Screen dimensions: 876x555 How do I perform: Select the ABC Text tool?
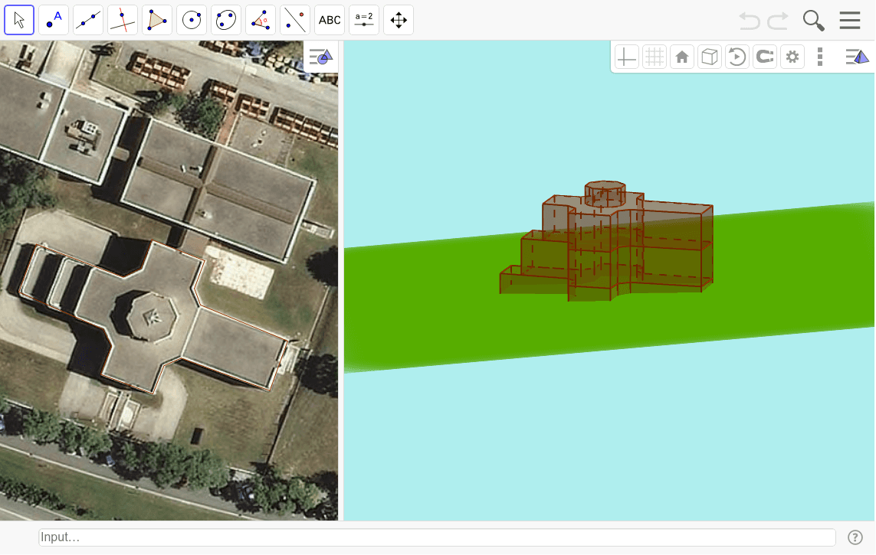pyautogui.click(x=330, y=20)
